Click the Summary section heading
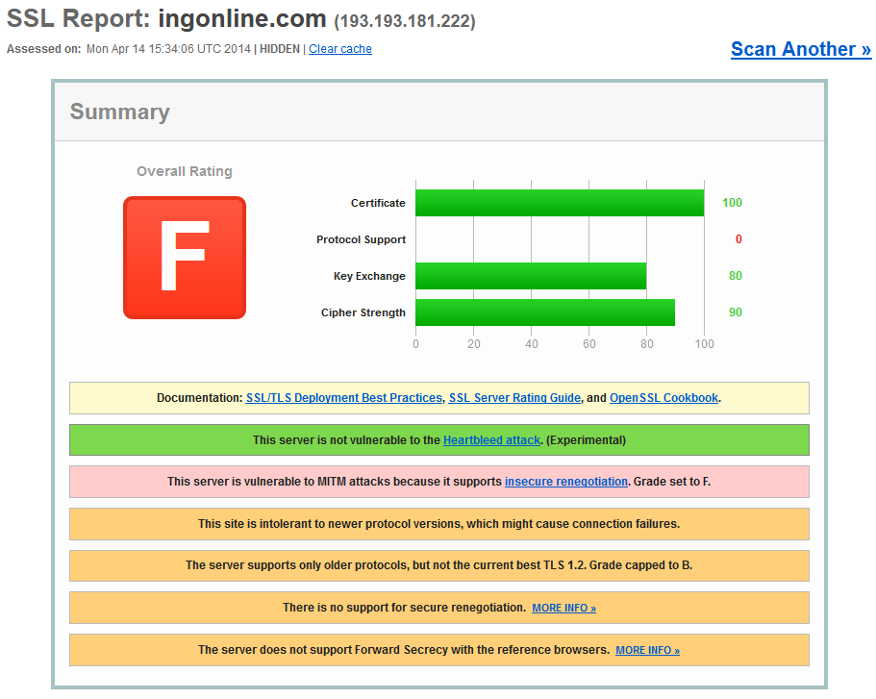This screenshot has width=876, height=699. (119, 112)
